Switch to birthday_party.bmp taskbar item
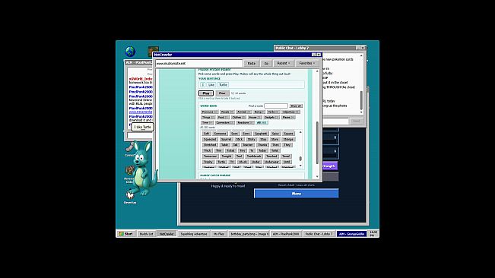The height and width of the screenshot is (278, 495). pos(249,234)
